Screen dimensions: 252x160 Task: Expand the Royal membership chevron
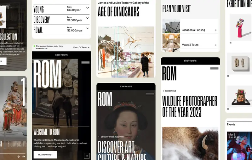click(88, 28)
